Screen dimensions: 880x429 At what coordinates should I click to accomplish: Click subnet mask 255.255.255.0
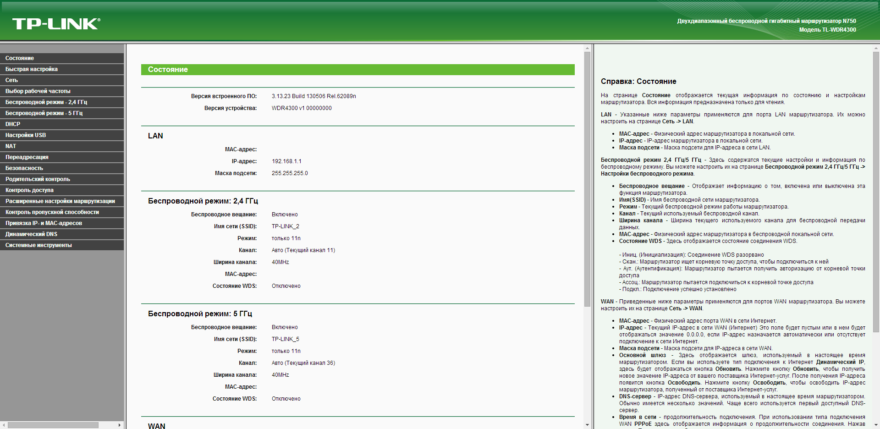pos(290,173)
